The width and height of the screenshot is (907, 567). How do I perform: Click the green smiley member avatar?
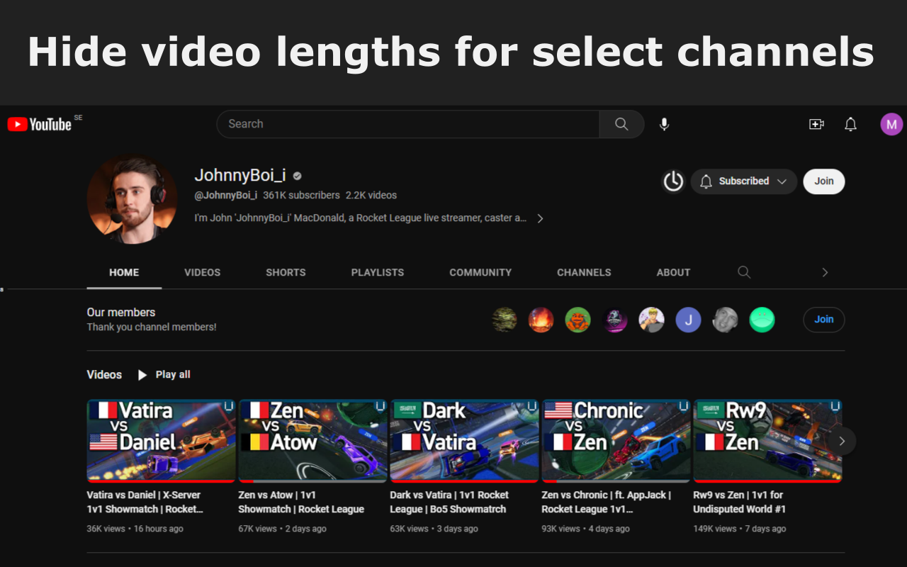pos(762,320)
